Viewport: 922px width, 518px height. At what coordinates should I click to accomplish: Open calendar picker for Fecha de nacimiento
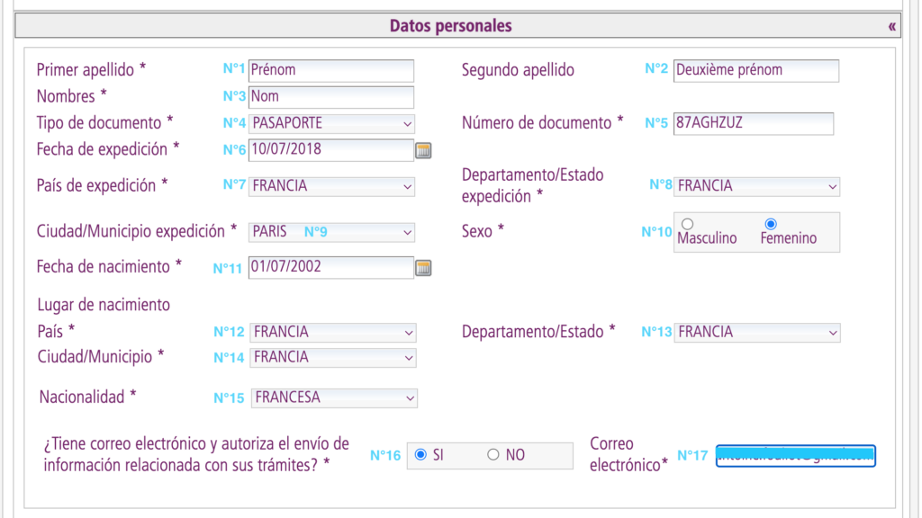(x=423, y=268)
